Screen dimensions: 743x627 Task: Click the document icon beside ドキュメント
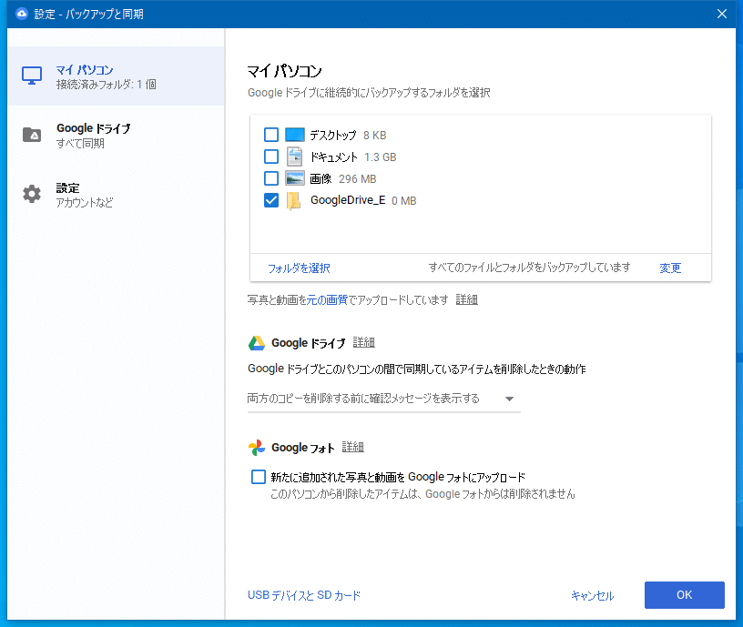295,157
